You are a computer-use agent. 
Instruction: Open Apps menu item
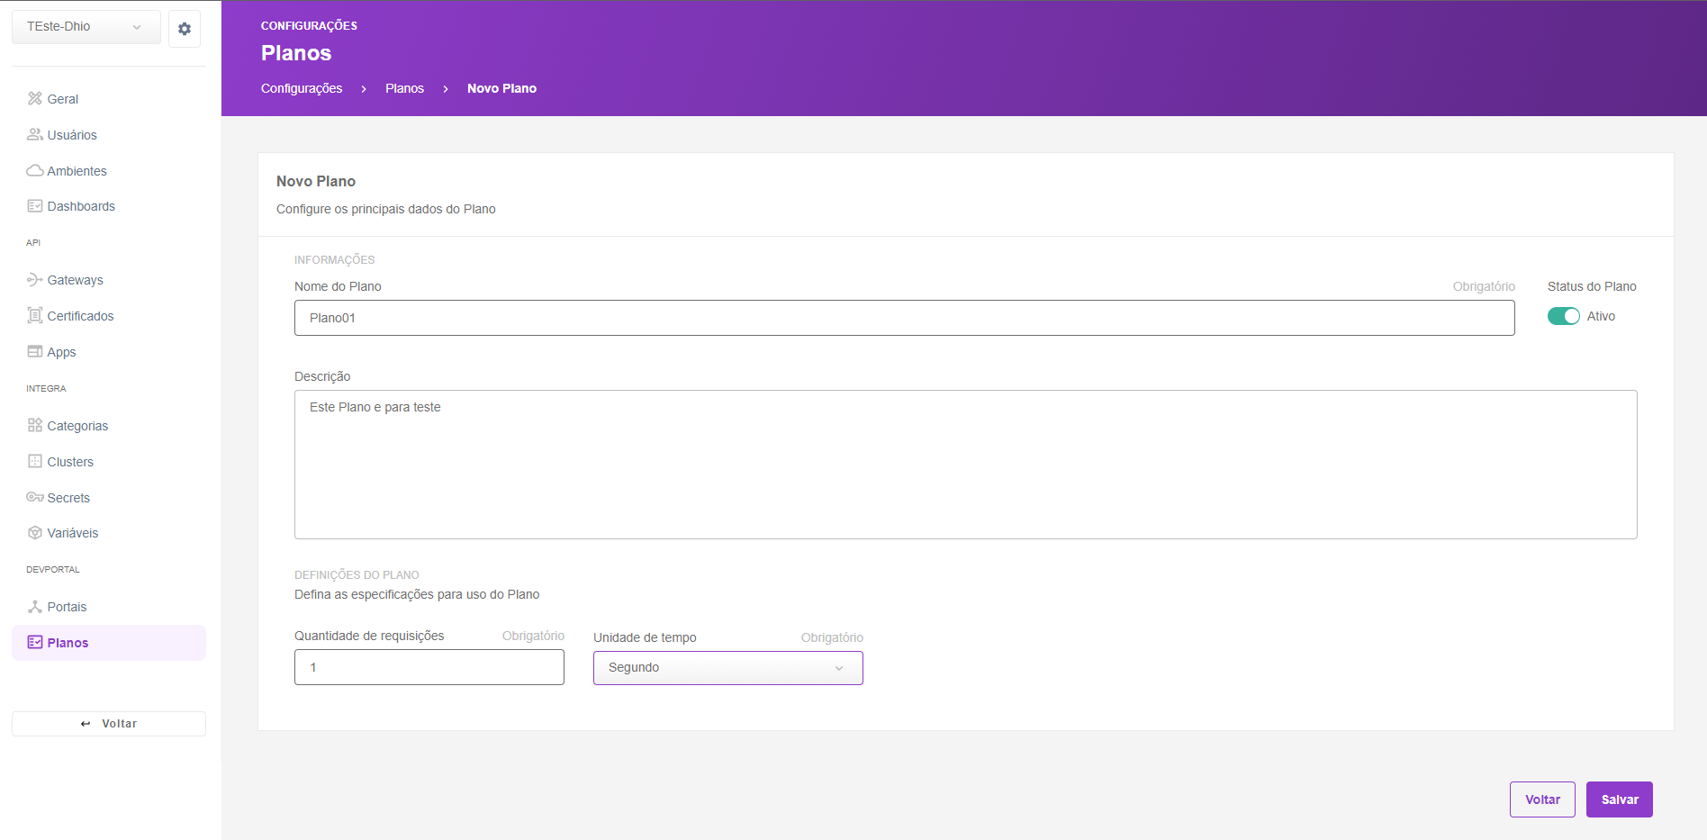click(109, 352)
